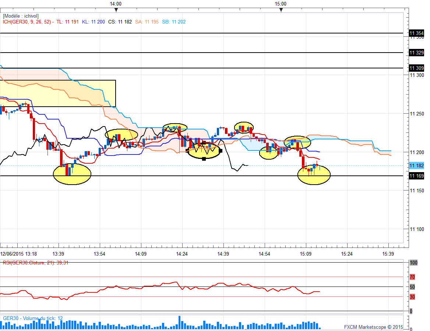Click the selected ellipse's bottom square handle
The width and height of the screenshot is (430, 331).
tap(204, 159)
